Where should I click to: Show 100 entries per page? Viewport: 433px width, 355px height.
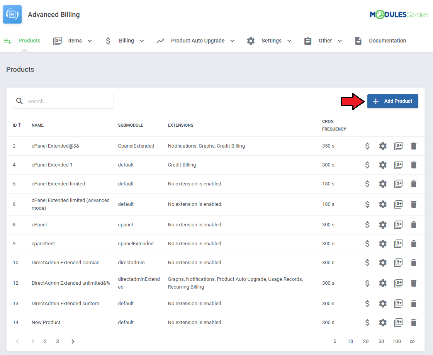[x=397, y=341]
